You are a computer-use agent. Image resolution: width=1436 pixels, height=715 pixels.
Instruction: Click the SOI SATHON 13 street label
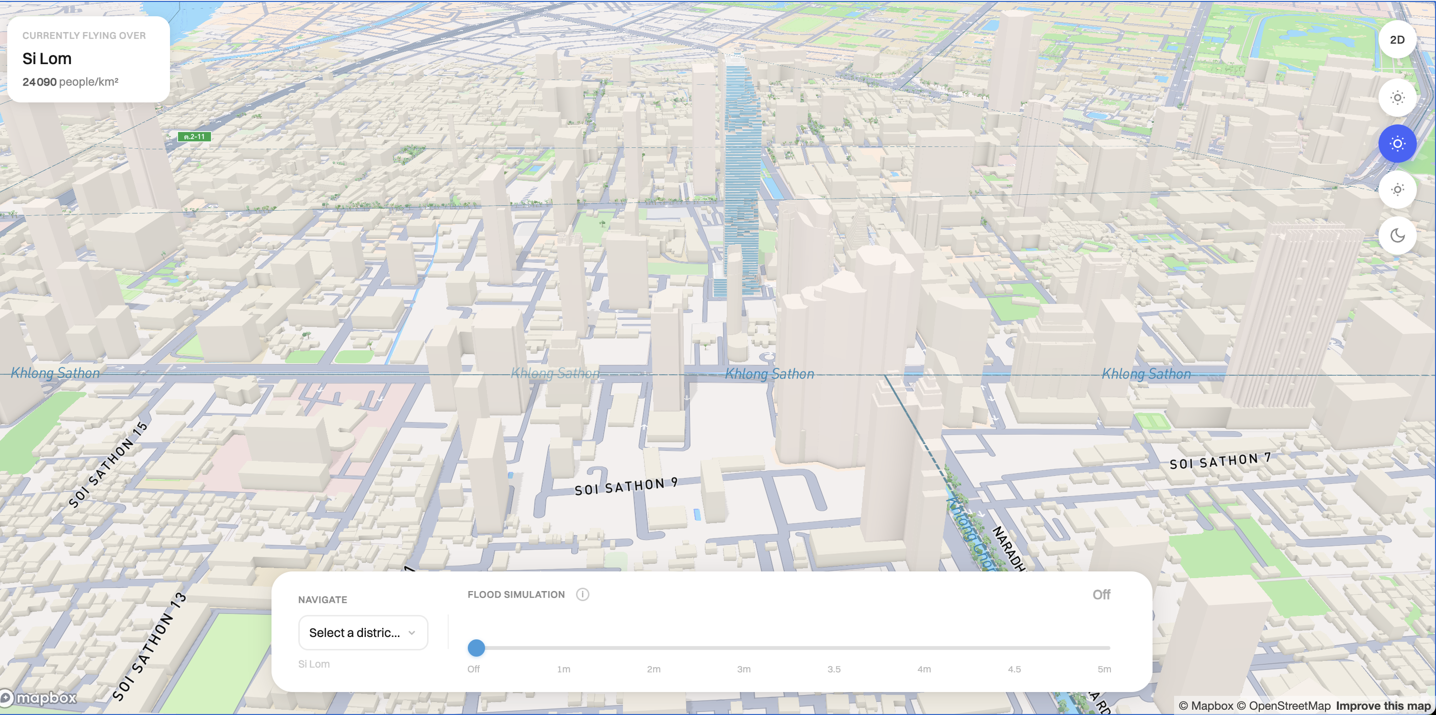click(148, 646)
